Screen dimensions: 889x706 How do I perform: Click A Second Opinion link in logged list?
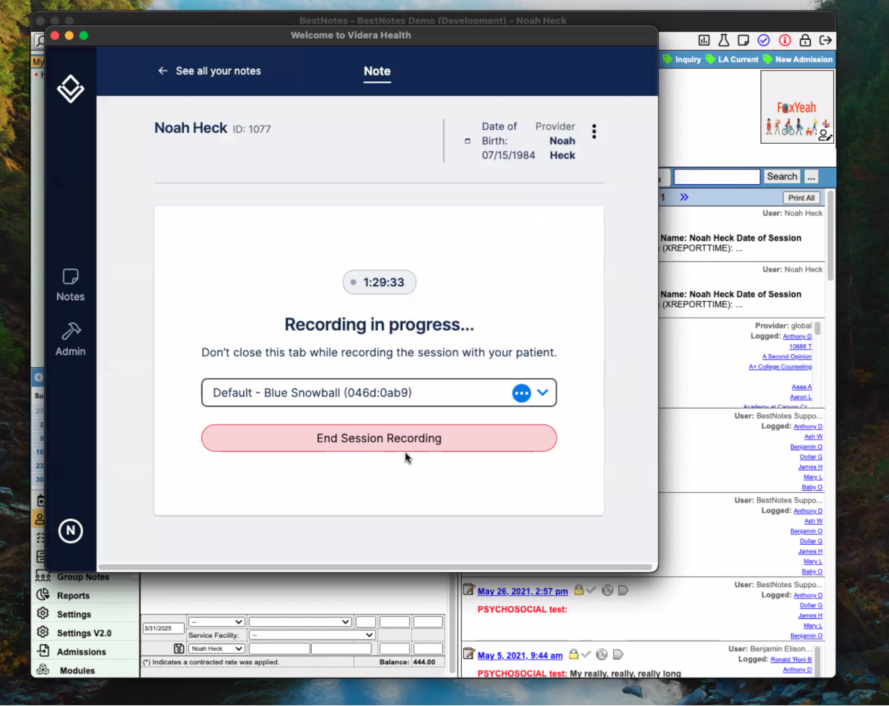(x=787, y=356)
